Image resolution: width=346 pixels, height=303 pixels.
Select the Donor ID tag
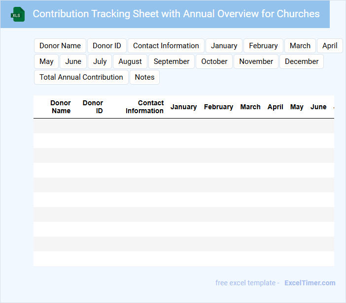coord(107,46)
